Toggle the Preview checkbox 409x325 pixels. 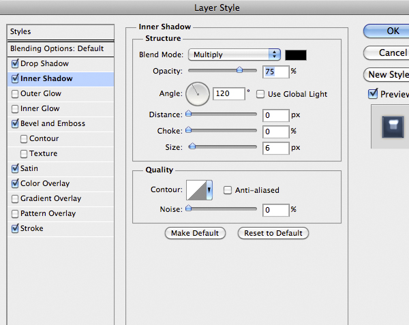[372, 93]
